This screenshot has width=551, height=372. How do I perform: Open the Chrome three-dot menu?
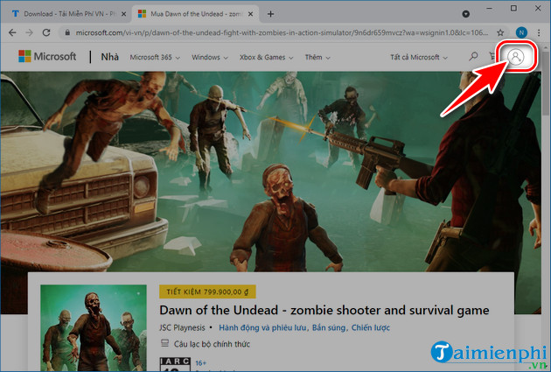tap(539, 32)
